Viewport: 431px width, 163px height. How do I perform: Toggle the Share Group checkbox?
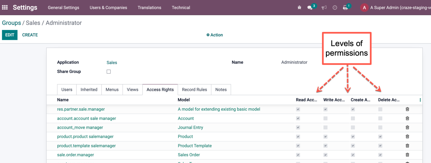109,72
